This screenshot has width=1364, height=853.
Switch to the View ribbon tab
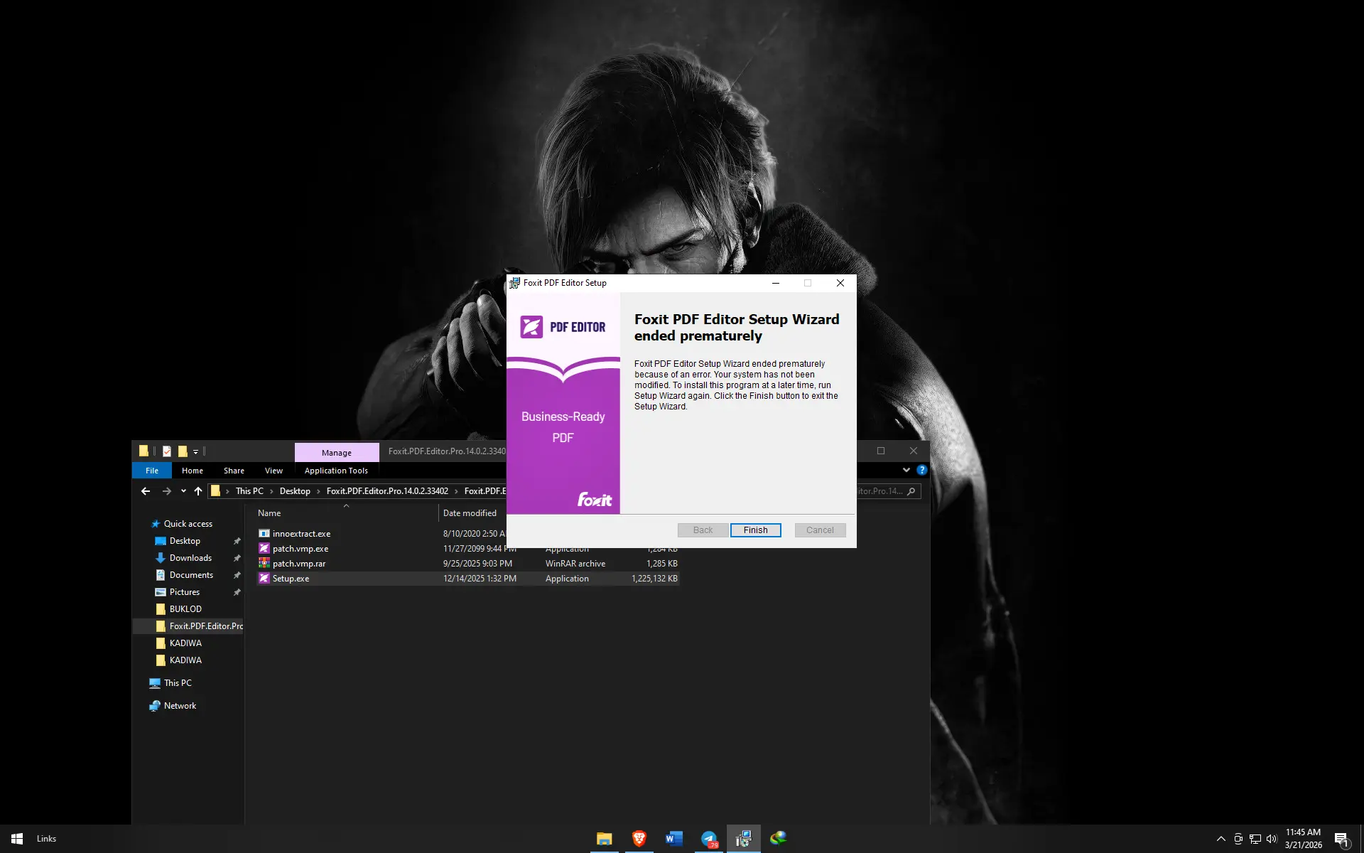tap(274, 471)
